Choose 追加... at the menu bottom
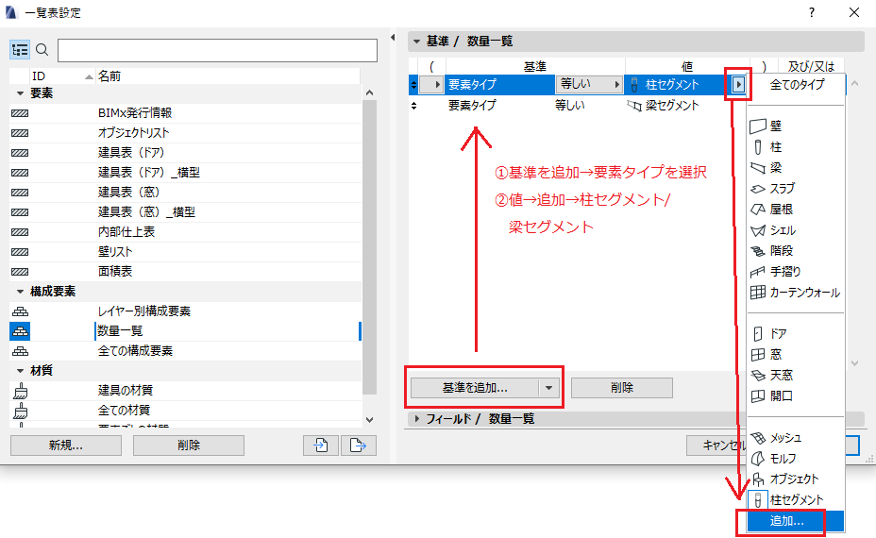This screenshot has height=538, width=876. (795, 521)
